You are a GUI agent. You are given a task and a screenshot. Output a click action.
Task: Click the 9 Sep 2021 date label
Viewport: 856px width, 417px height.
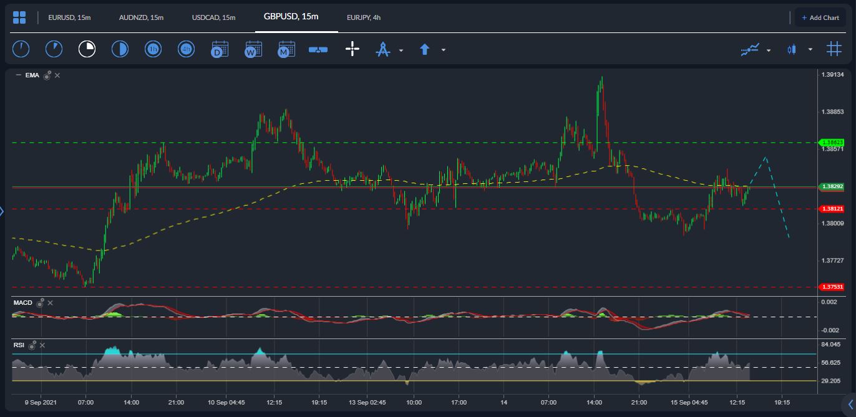click(41, 403)
